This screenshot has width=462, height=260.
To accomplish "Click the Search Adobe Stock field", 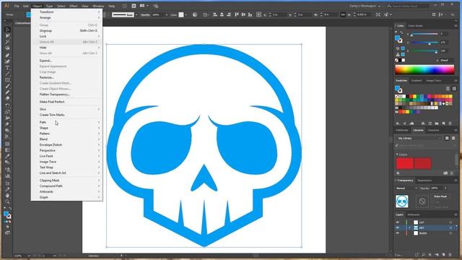I will pyautogui.click(x=409, y=6).
